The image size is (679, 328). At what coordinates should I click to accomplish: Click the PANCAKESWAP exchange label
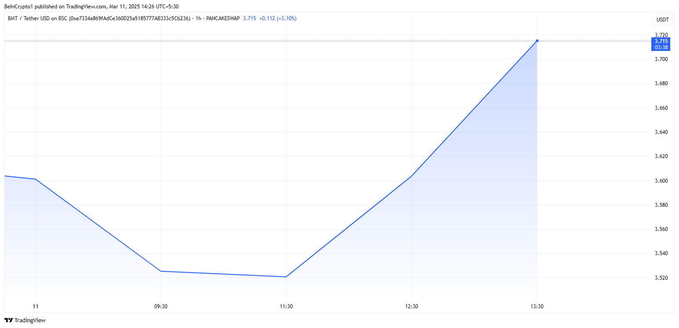pyautogui.click(x=222, y=18)
